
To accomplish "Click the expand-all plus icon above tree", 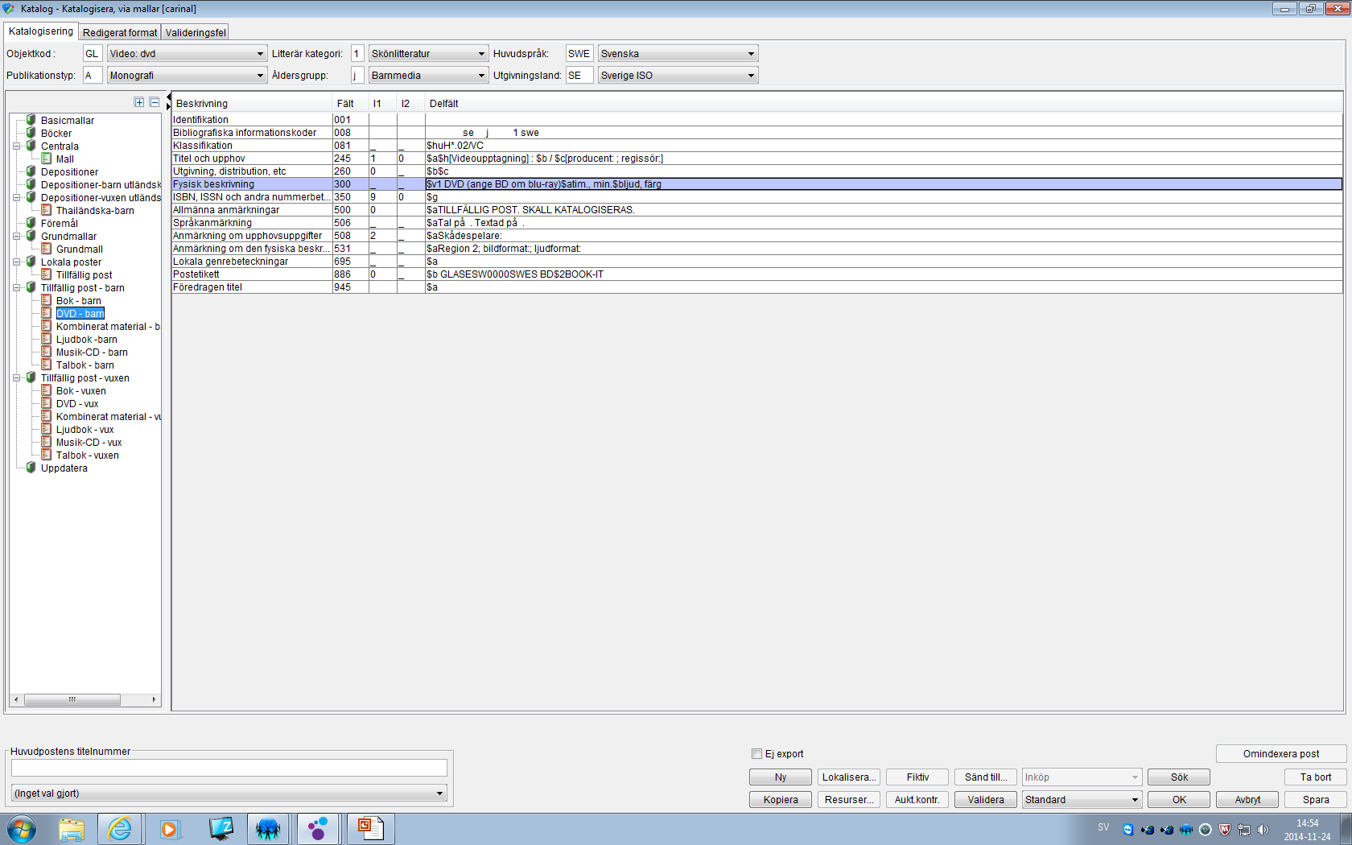I will (x=139, y=102).
